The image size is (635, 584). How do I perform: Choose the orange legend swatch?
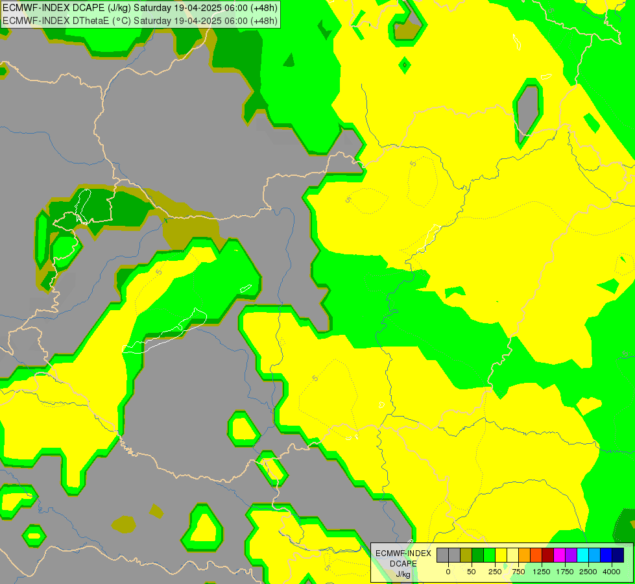[525, 555]
